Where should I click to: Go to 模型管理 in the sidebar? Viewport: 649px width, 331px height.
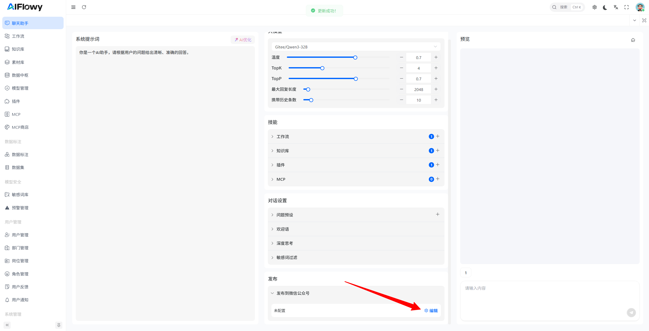20,88
